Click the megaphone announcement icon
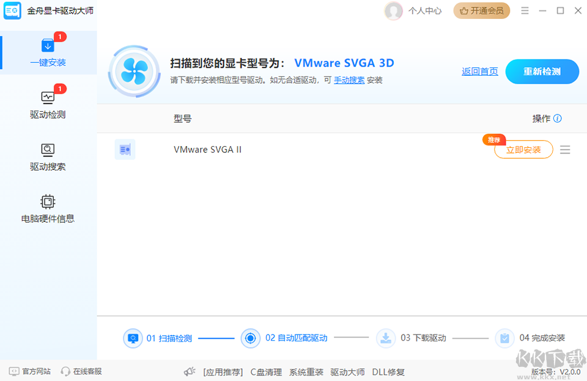Screen dimensions: 587x381 (x=190, y=371)
